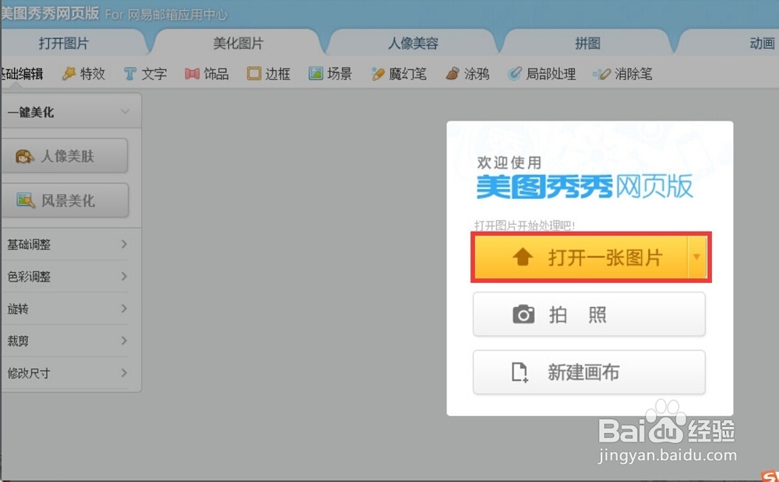Click the 新建画布 button

[589, 372]
